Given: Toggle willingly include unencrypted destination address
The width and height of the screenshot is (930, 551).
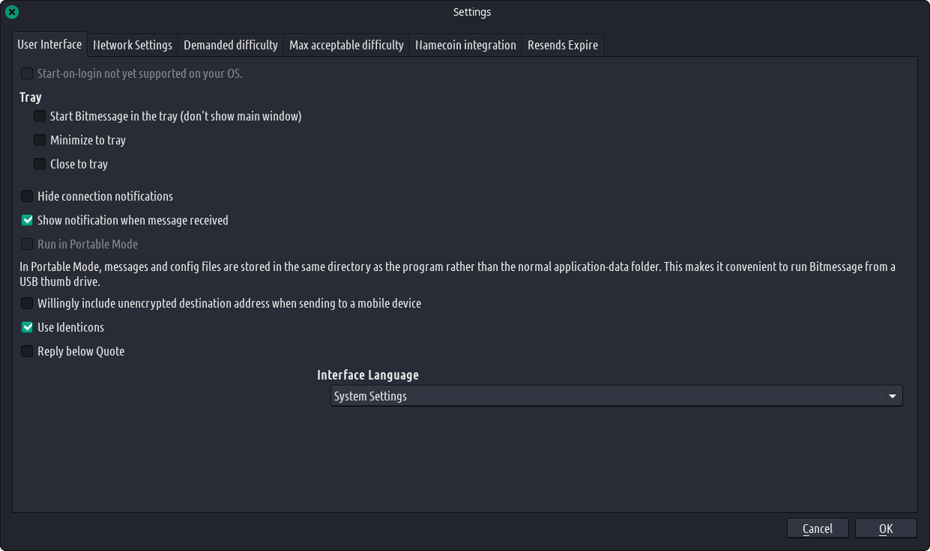Looking at the screenshot, I should [x=27, y=303].
